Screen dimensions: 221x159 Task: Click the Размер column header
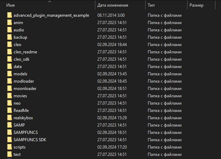pyautogui.click(x=197, y=6)
